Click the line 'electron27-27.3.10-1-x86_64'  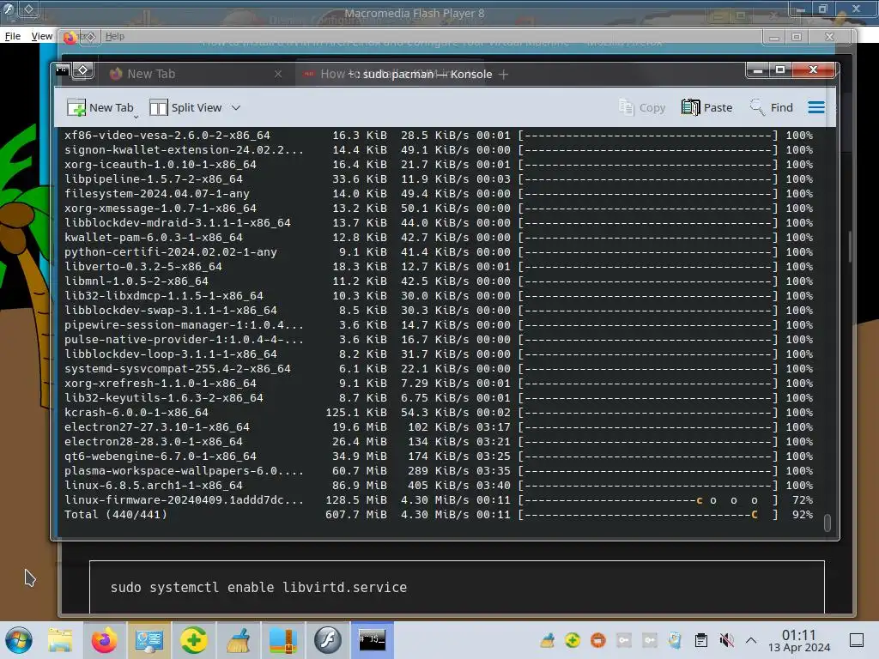[x=157, y=427]
